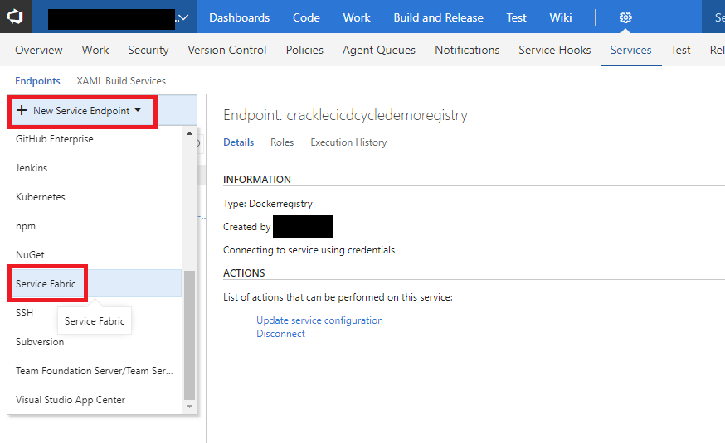Image resolution: width=725 pixels, height=443 pixels.
Task: Choose Jenkins from the endpoint list
Action: click(95, 168)
